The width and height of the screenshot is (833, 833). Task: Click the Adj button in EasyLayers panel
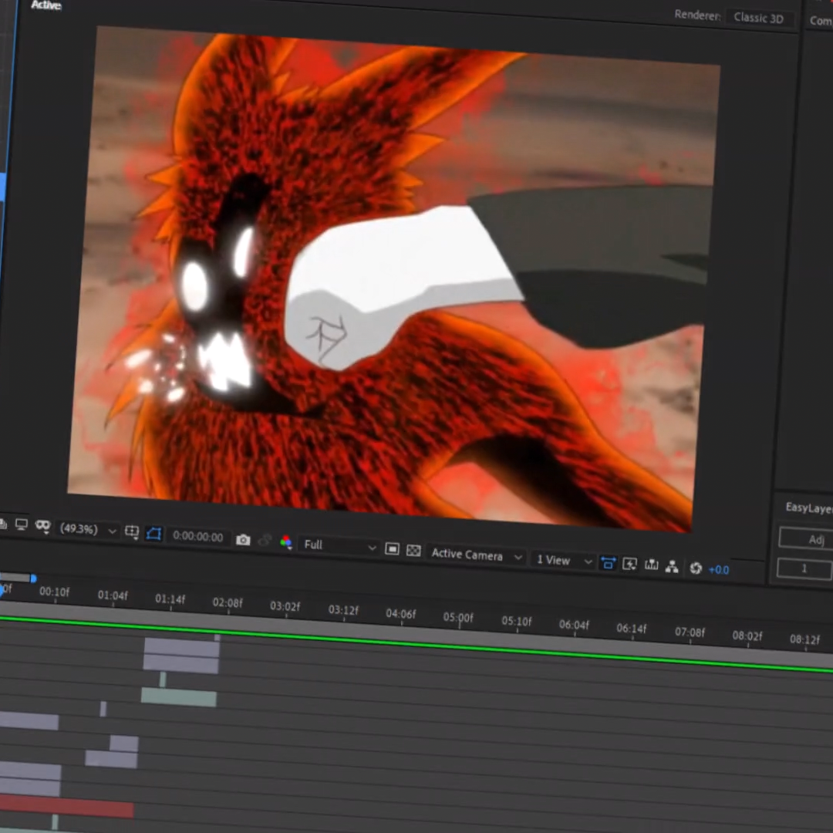808,540
